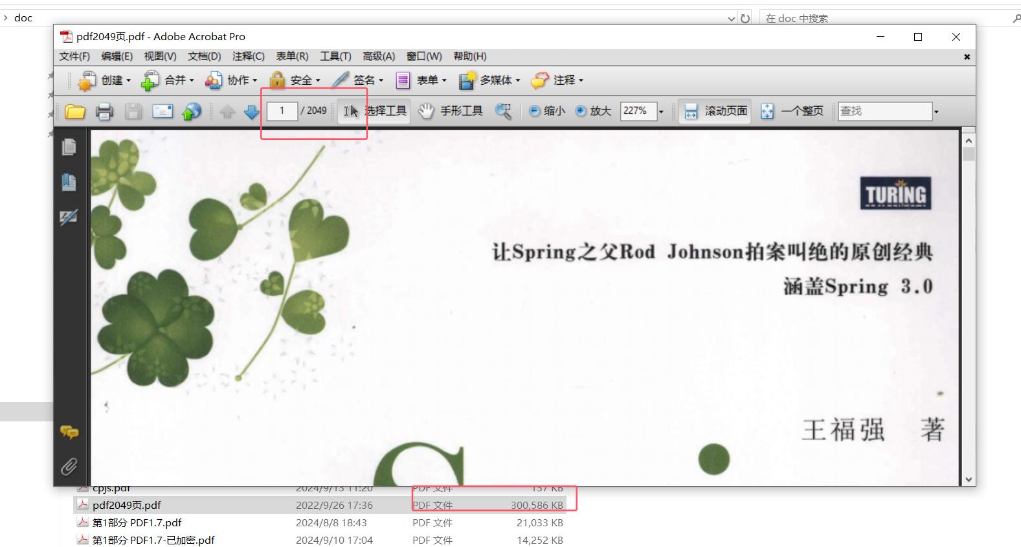The width and height of the screenshot is (1021, 547).
Task: Go to next page with down arrow
Action: [251, 111]
